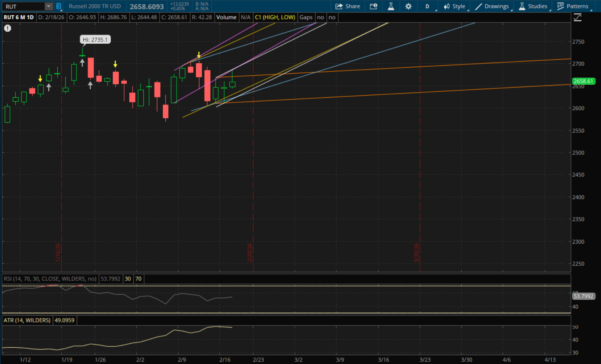This screenshot has height=364, width=601.
Task: Toggle the Gaps header label
Action: [x=306, y=17]
